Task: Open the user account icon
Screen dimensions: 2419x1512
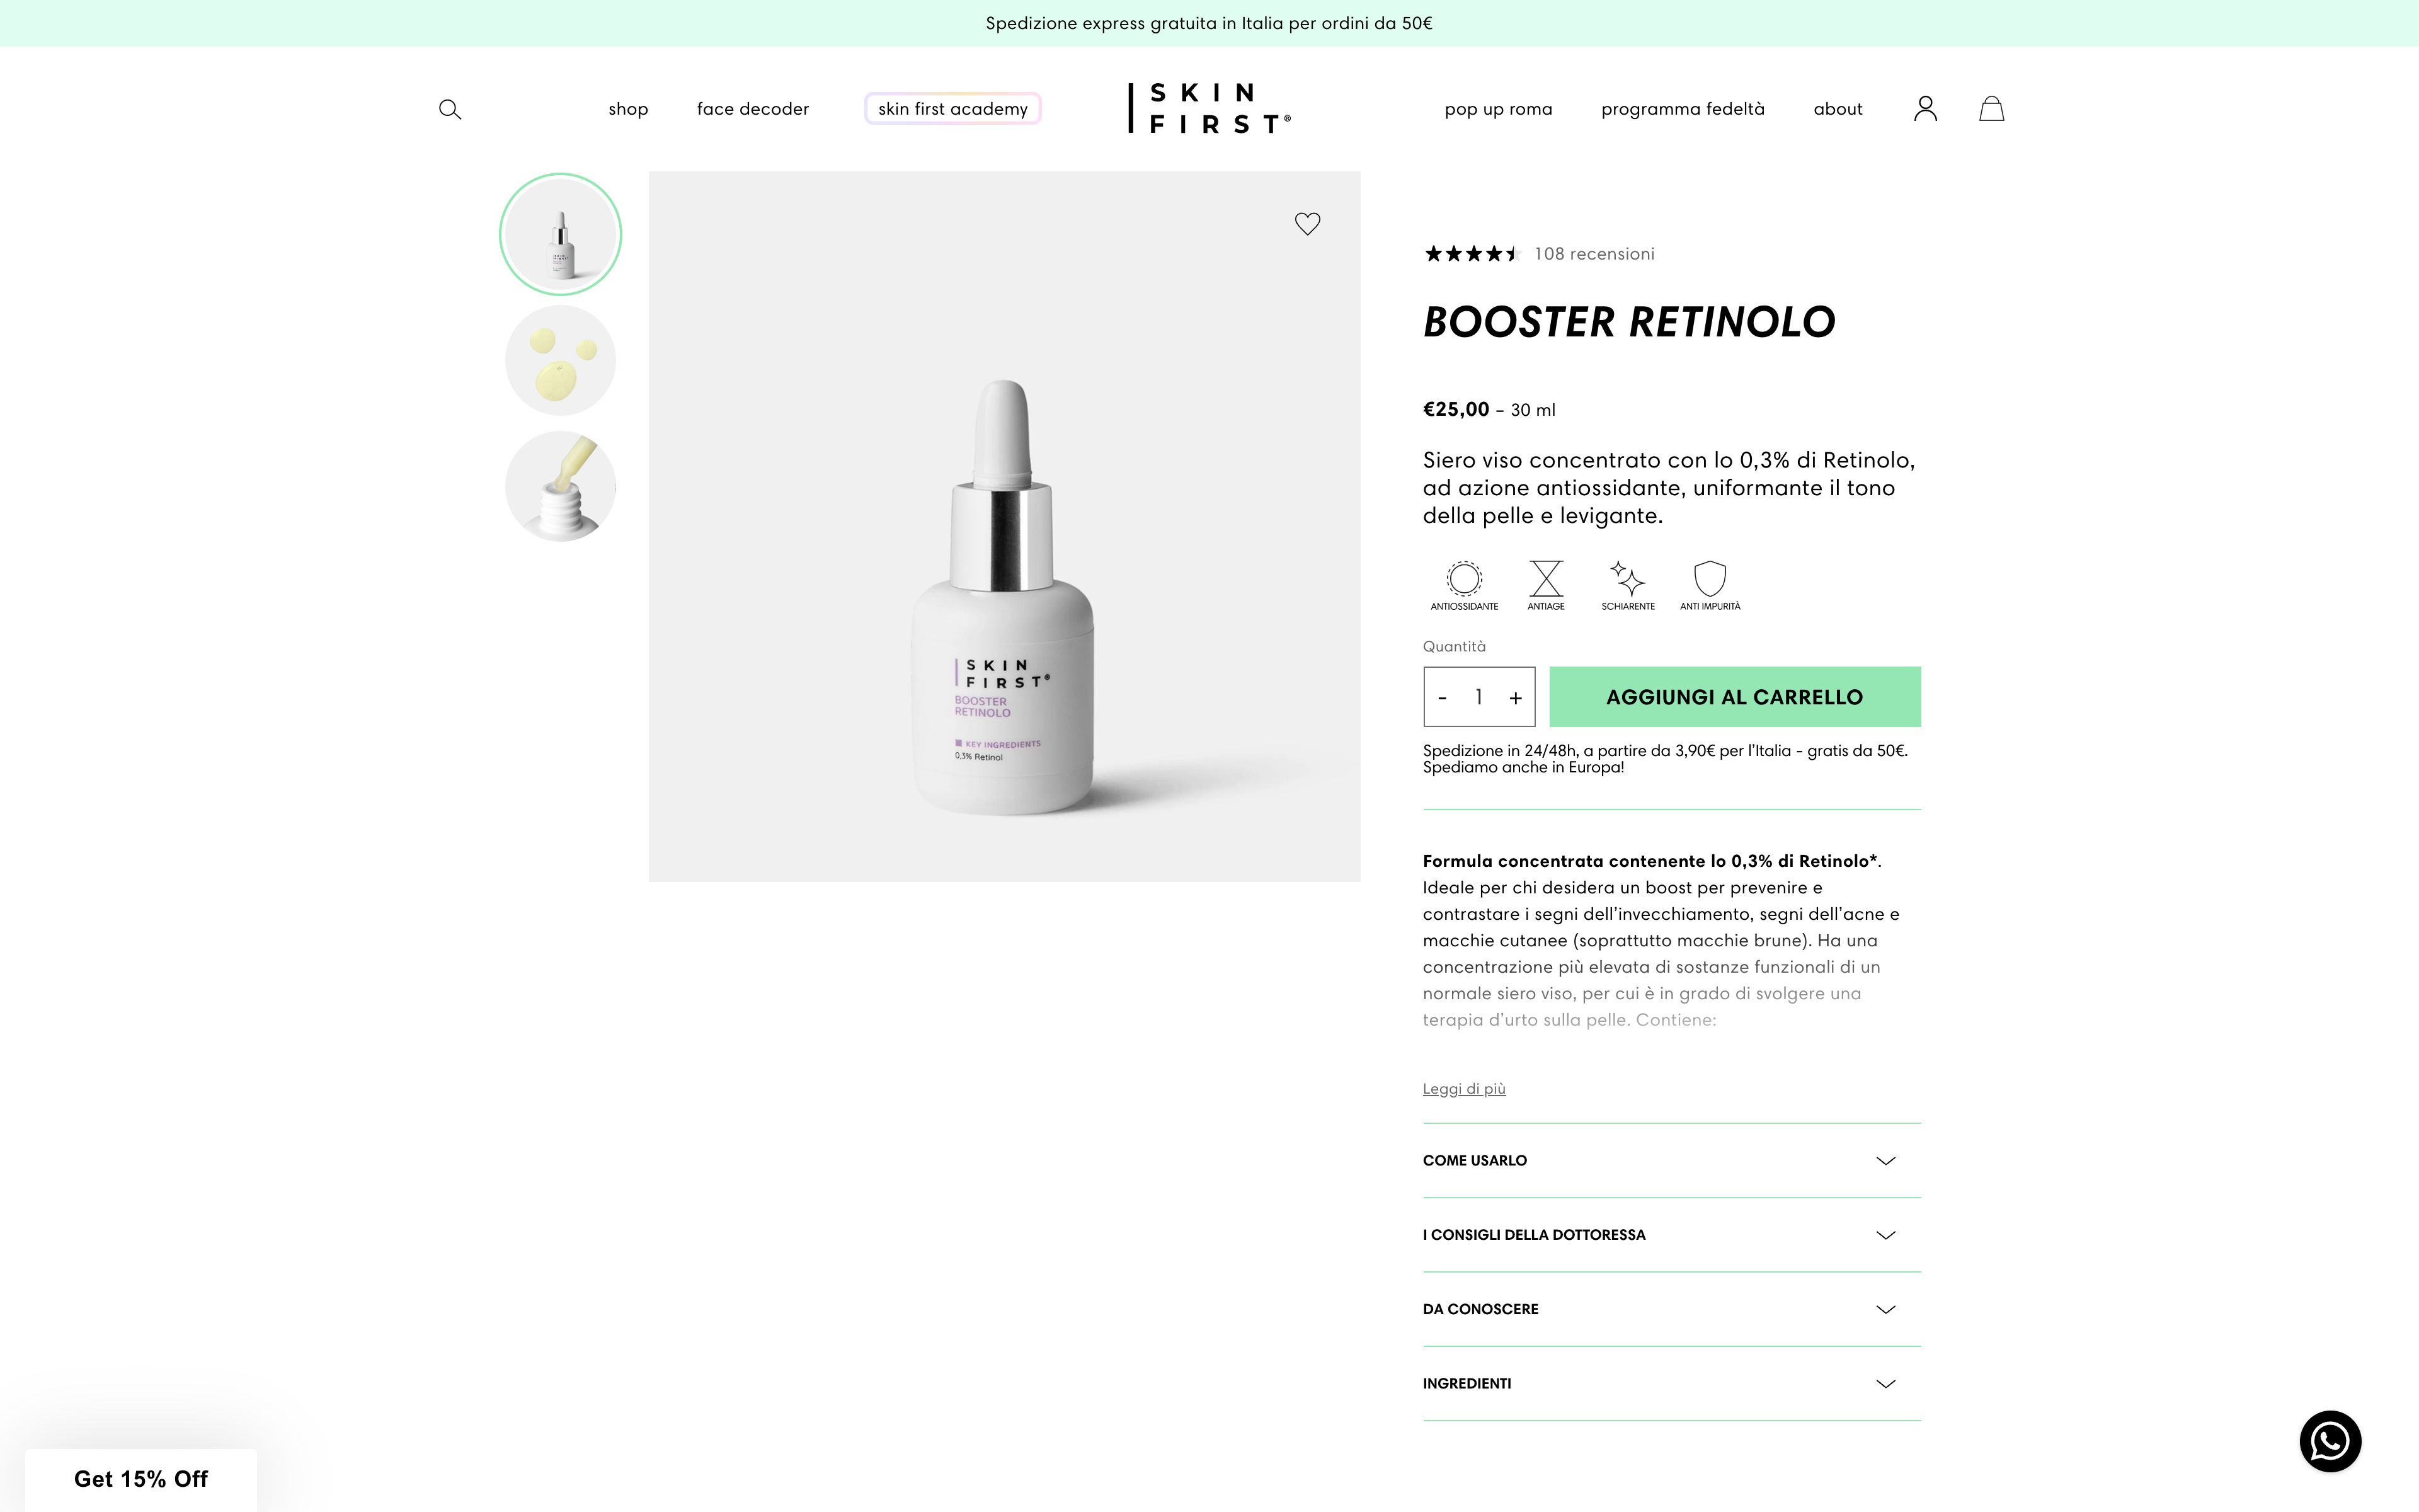Action: click(1925, 108)
